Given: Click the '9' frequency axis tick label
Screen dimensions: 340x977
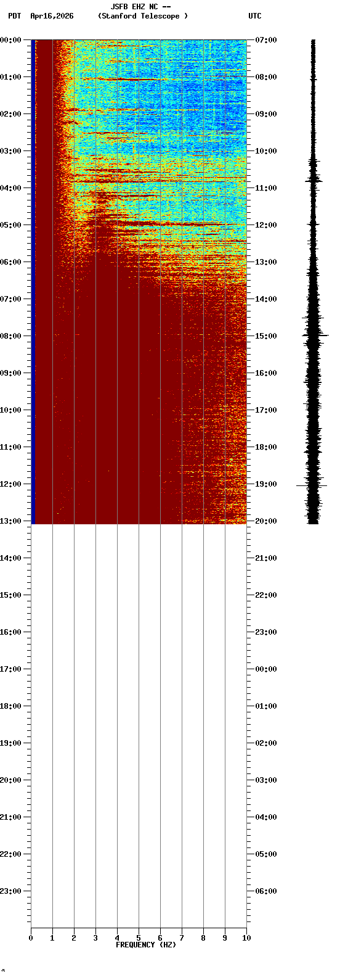Looking at the screenshot, I should click(225, 938).
